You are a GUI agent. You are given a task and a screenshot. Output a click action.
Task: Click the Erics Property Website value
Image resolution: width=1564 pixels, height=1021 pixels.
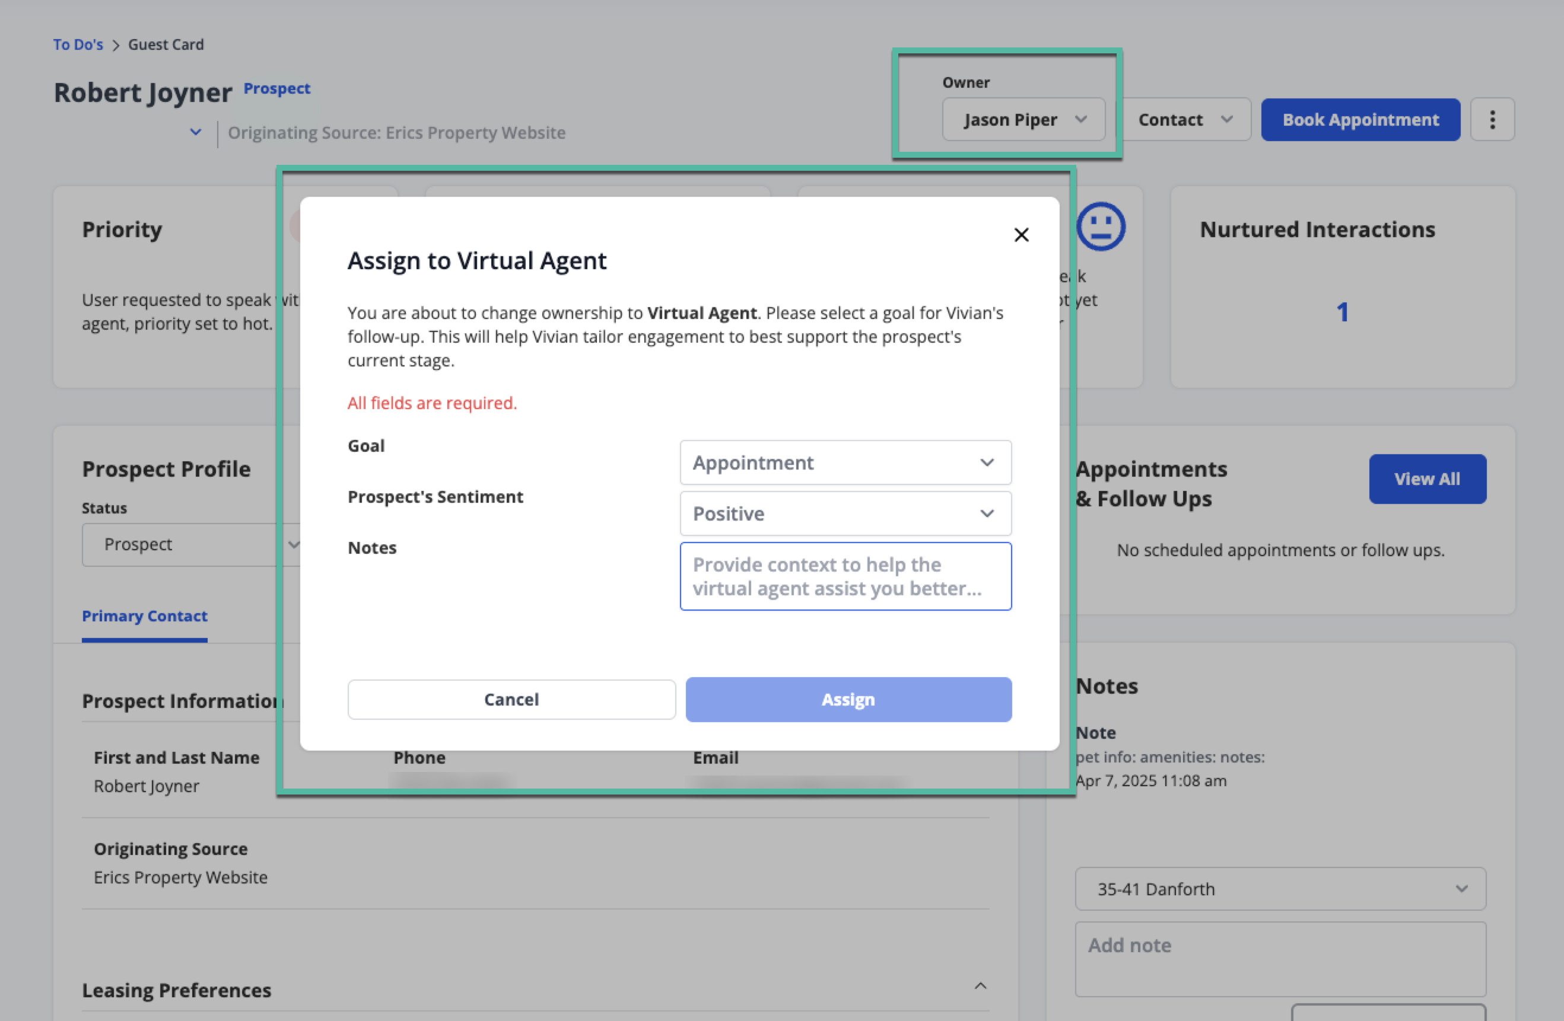tap(180, 877)
